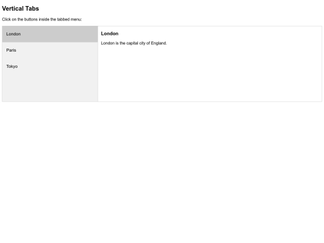Click the bold London content heading
This screenshot has width=324, height=243.
tap(110, 34)
